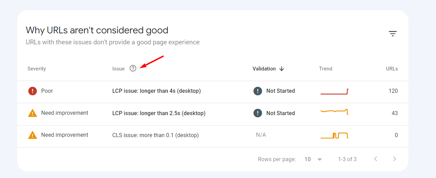Image resolution: width=436 pixels, height=178 pixels.
Task: Open the Rows per page dropdown
Action: point(320,159)
